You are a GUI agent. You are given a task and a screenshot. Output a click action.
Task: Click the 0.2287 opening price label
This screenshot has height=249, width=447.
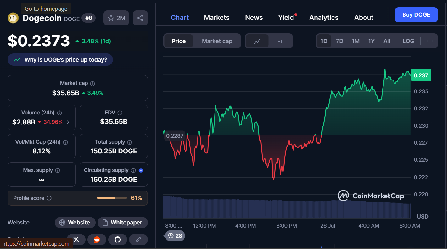[175, 136]
